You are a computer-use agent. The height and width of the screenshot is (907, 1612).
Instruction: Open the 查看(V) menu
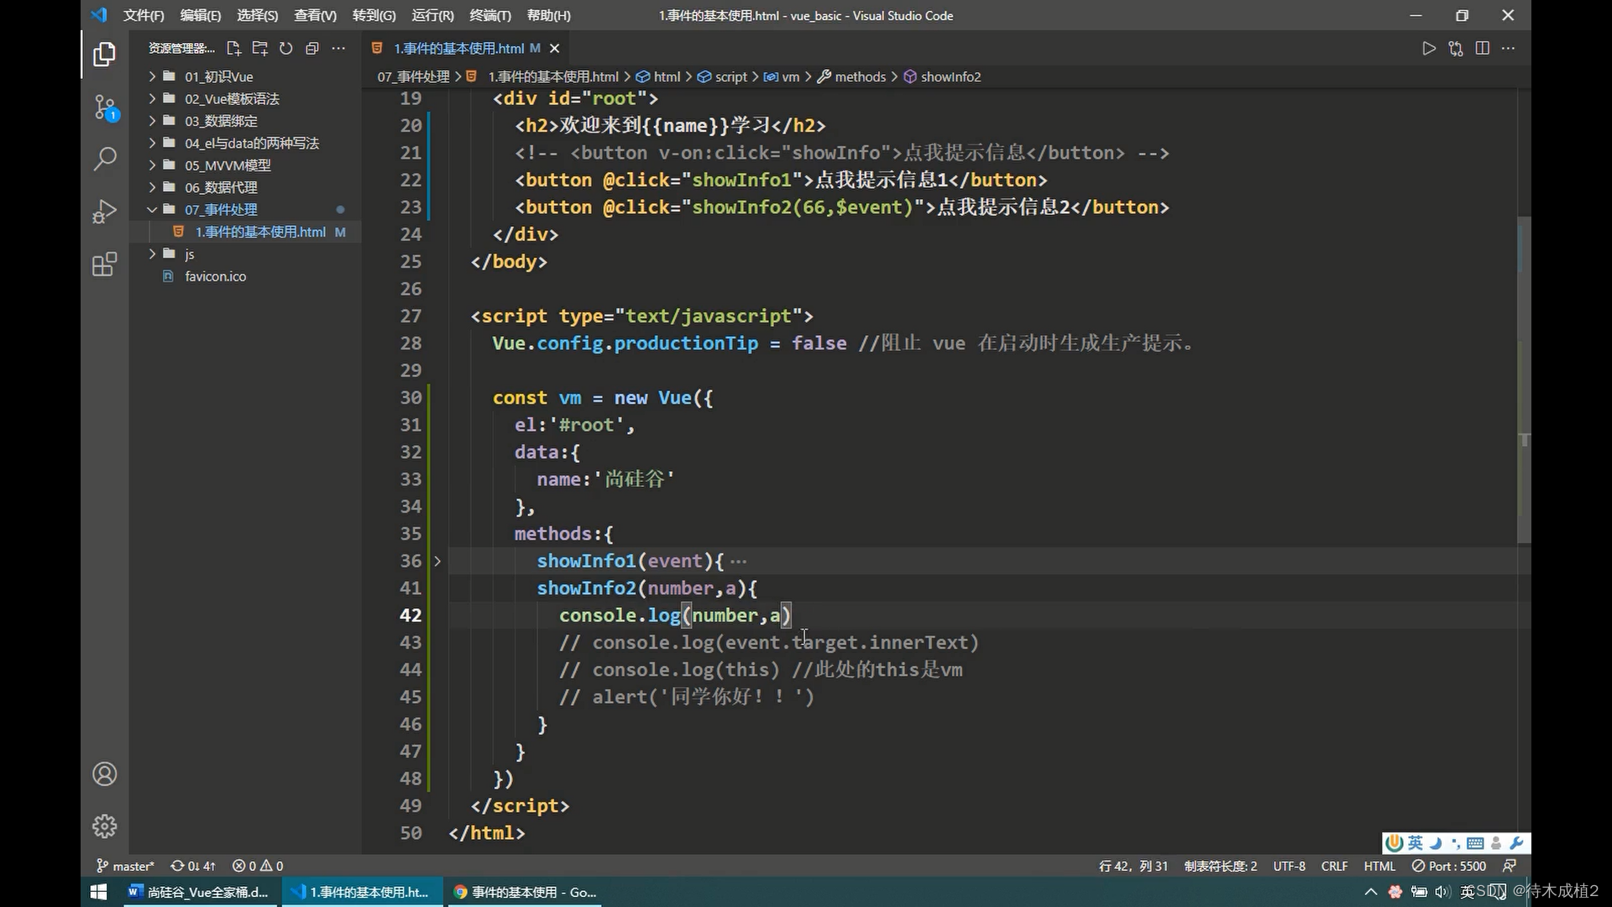tap(316, 15)
